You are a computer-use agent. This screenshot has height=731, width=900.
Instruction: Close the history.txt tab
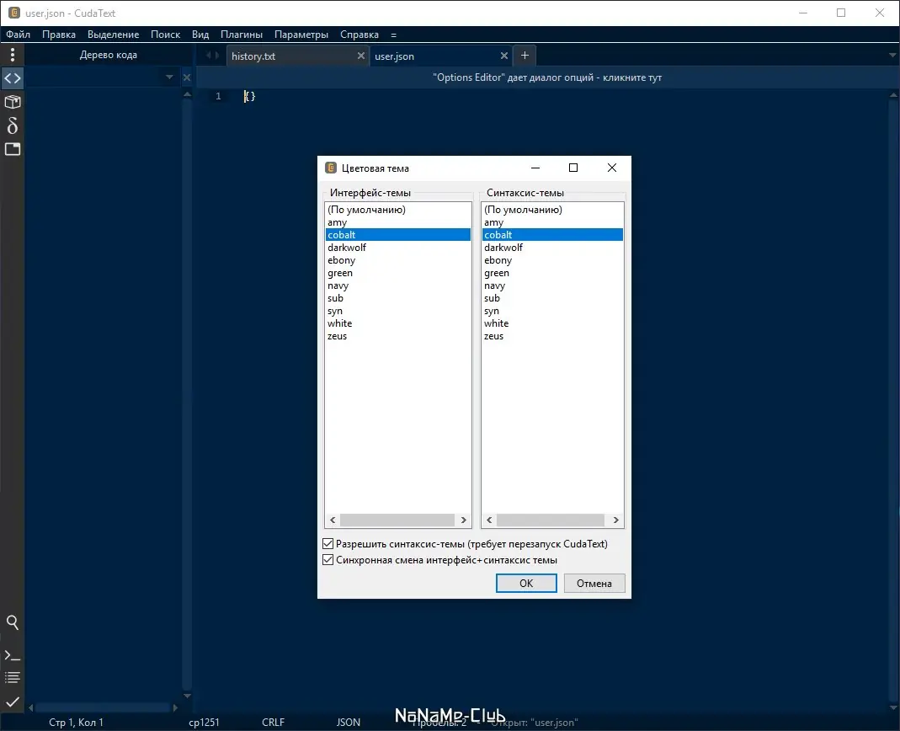click(360, 56)
